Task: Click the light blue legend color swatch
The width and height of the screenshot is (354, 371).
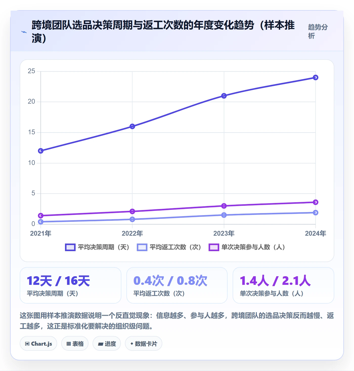Action: [142, 247]
